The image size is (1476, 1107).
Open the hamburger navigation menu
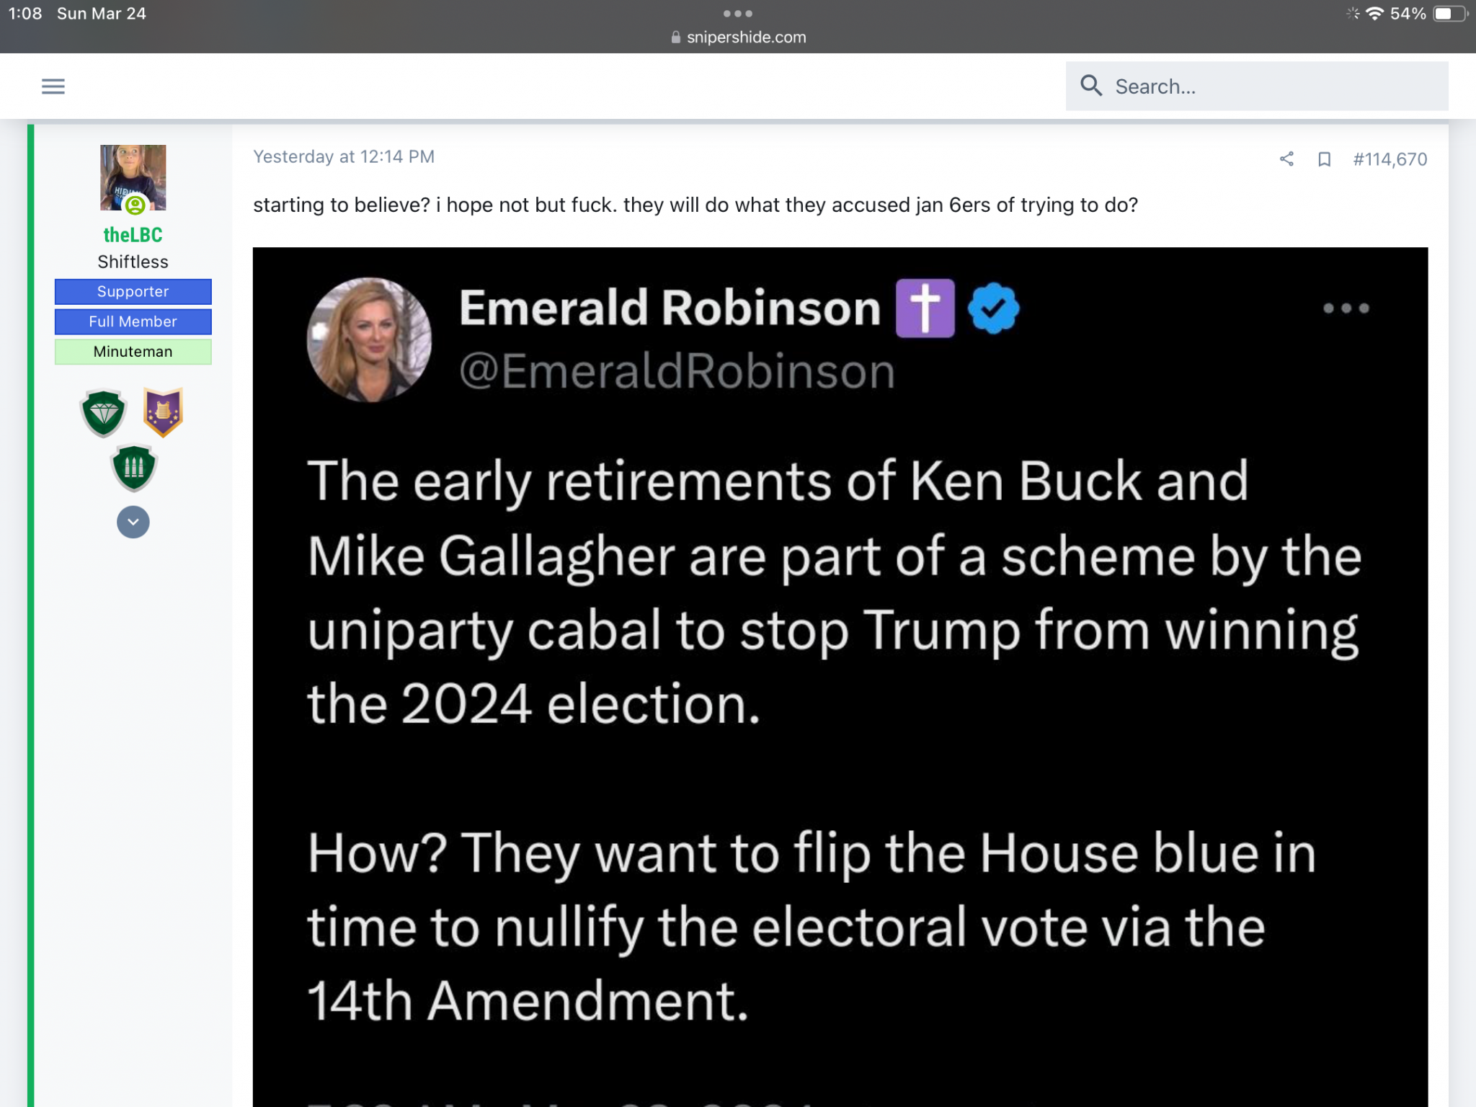pos(53,86)
